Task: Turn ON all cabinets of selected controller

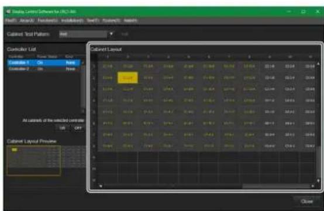Action: [62, 128]
